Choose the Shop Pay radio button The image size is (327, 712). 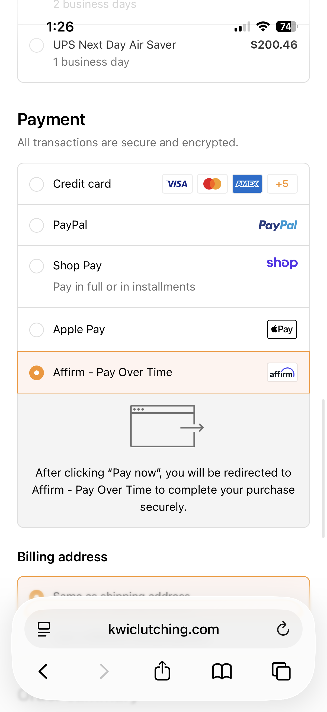point(37,266)
